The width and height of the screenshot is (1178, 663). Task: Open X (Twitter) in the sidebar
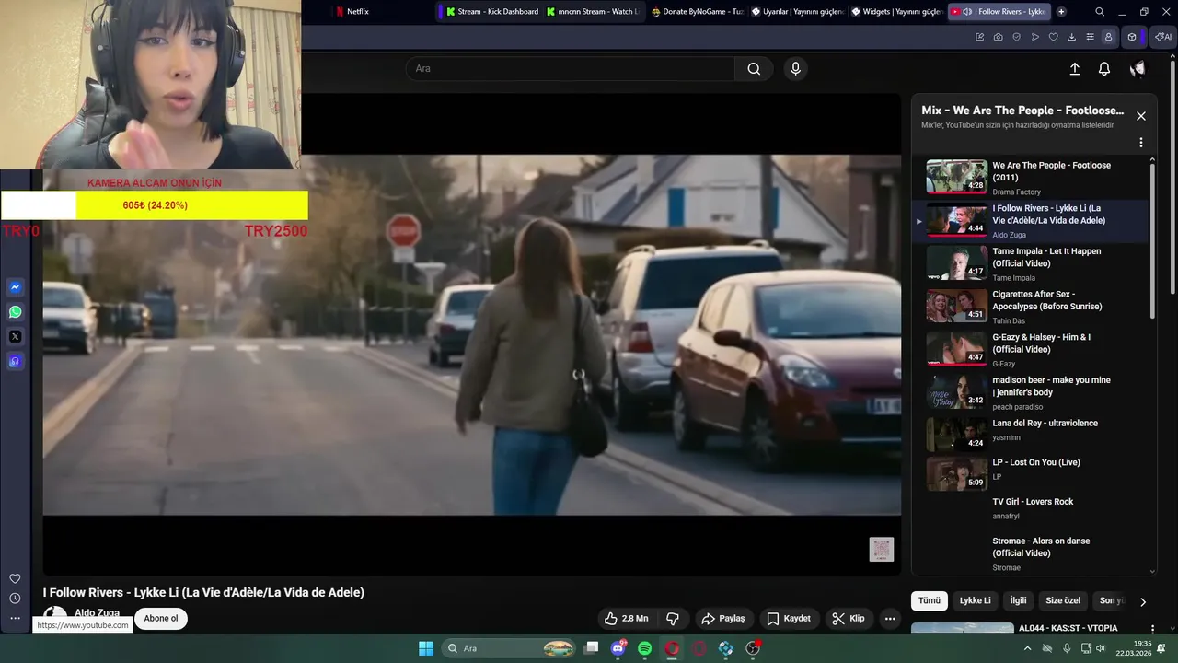point(15,337)
